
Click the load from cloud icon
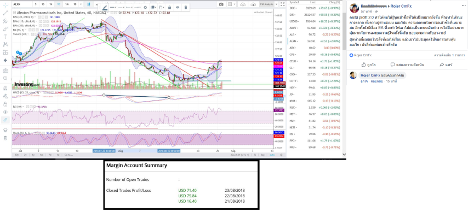coord(253,4)
